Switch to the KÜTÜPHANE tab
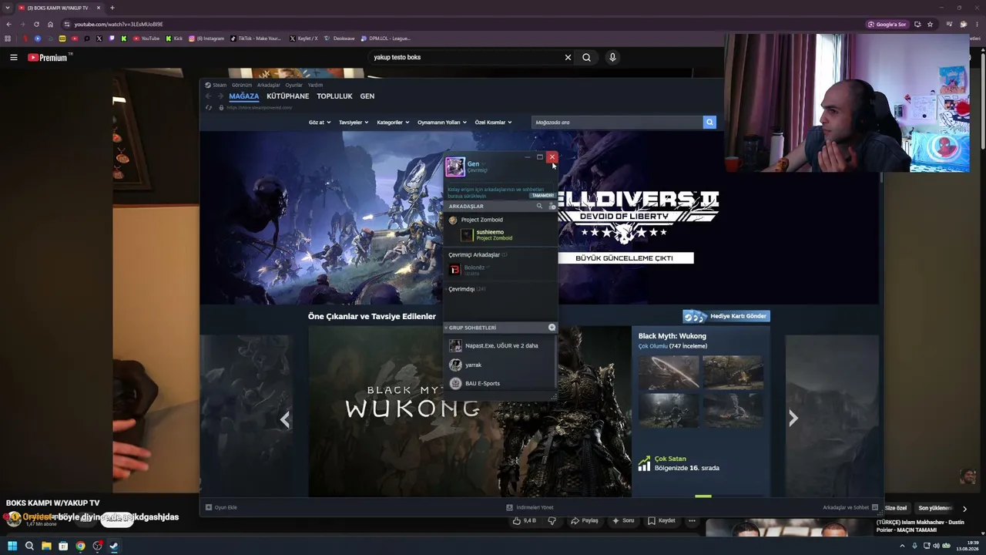Image resolution: width=986 pixels, height=555 pixels. coord(287,96)
